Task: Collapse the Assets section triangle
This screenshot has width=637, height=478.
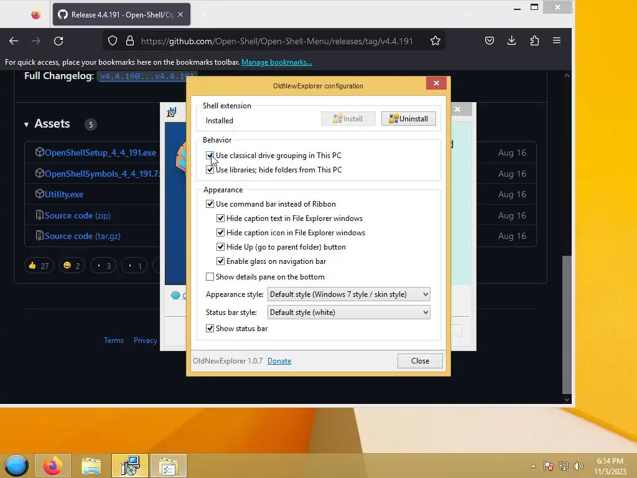Action: (26, 124)
